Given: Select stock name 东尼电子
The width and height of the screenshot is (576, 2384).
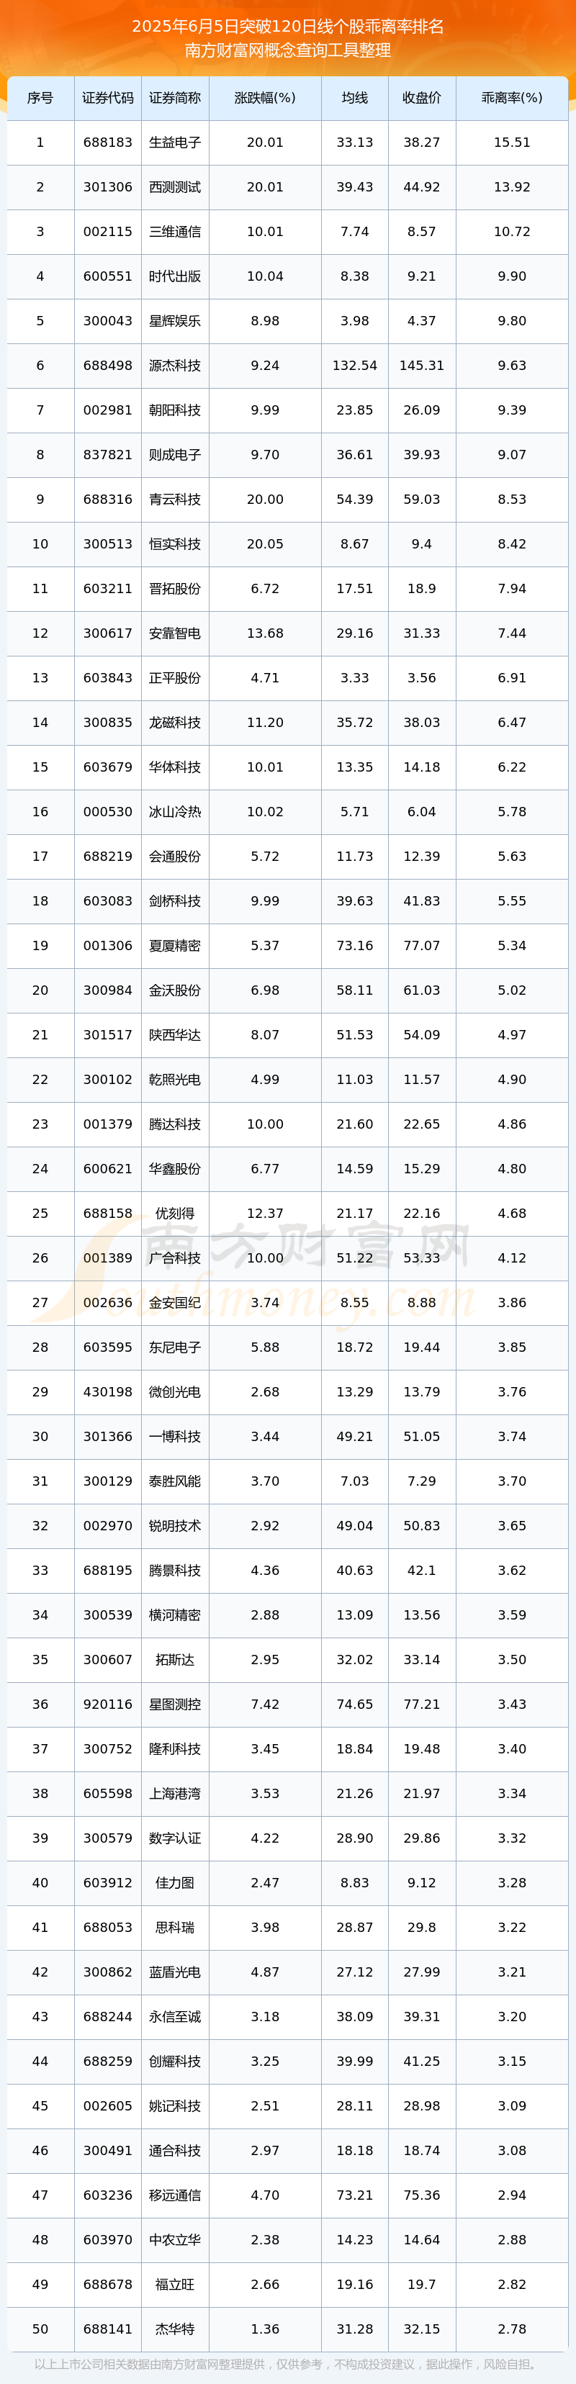Looking at the screenshot, I should coord(175,1347).
